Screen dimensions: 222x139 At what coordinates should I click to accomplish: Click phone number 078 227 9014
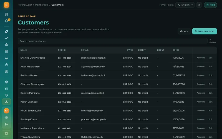[65, 120]
